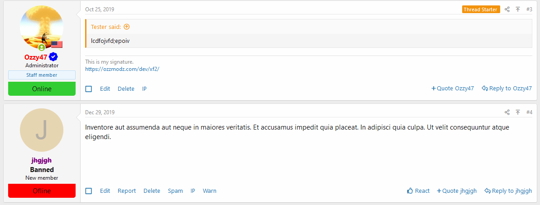The height and width of the screenshot is (205, 540).
Task: Click Quote jhgjgh
Action: click(x=457, y=191)
